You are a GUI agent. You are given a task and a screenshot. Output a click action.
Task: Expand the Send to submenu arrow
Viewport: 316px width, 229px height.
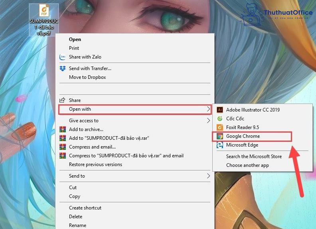click(208, 176)
